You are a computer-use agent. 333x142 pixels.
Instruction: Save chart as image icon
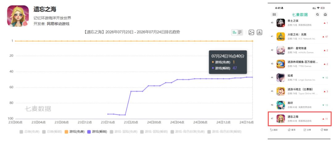(252, 32)
